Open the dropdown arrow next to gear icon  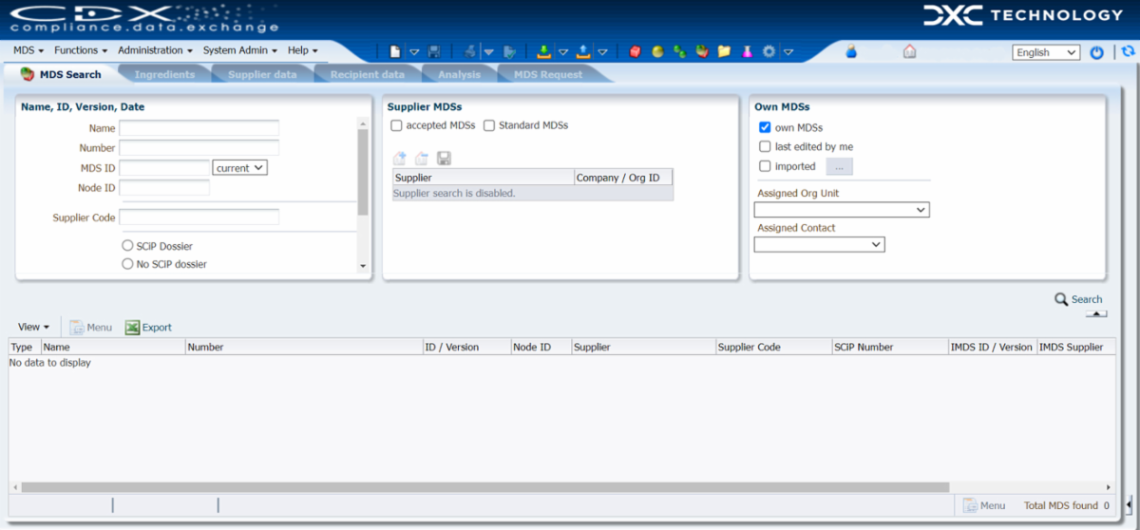pos(788,52)
